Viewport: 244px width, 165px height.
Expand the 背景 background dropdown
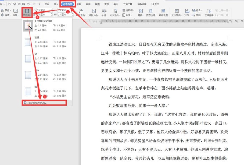(x=140, y=12)
